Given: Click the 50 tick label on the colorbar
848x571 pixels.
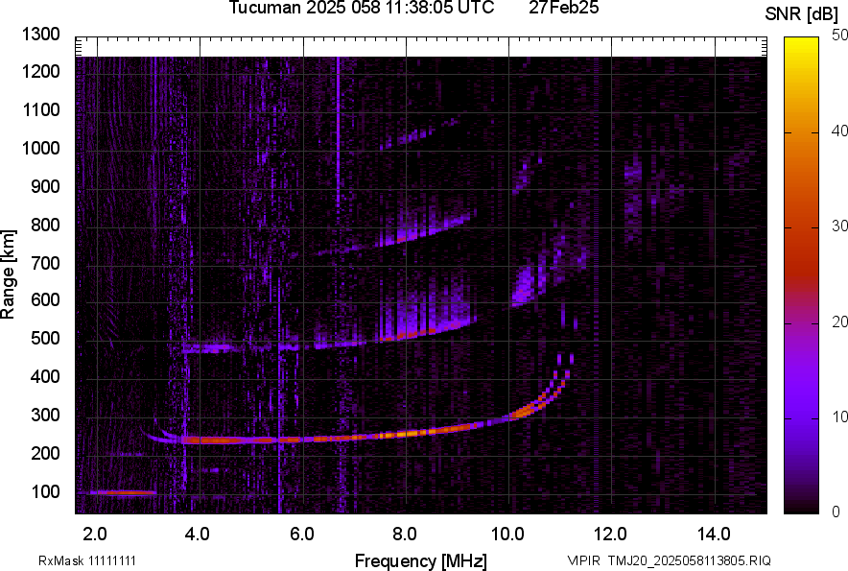Looking at the screenshot, I should click(838, 36).
